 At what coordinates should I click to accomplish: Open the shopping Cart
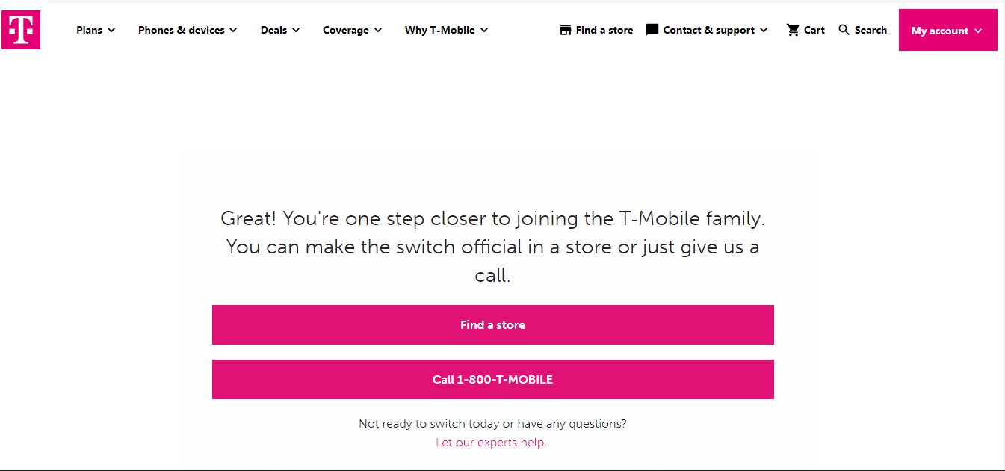pos(805,30)
